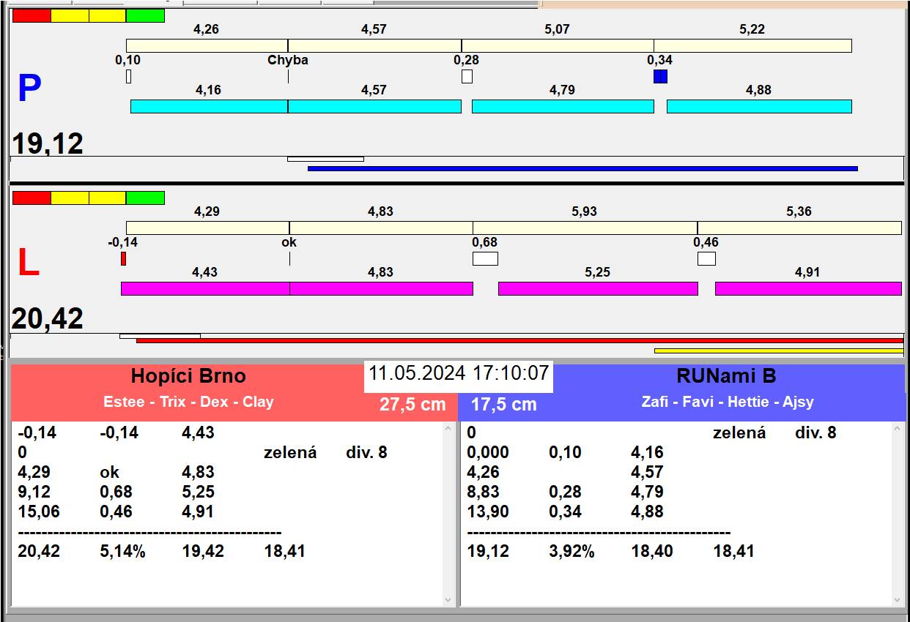Viewport: 910px width, 622px height.
Task: Click the lane L total time 20,42 heading
Action: point(48,319)
